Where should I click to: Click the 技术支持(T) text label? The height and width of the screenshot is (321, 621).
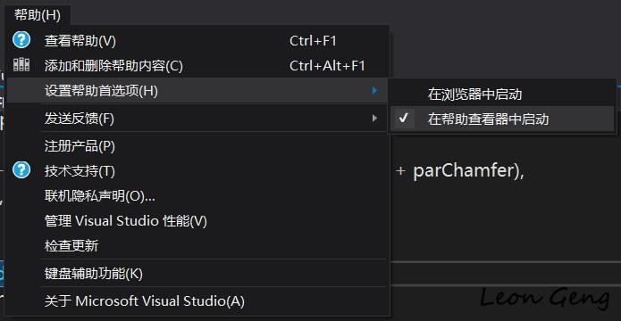click(x=80, y=171)
